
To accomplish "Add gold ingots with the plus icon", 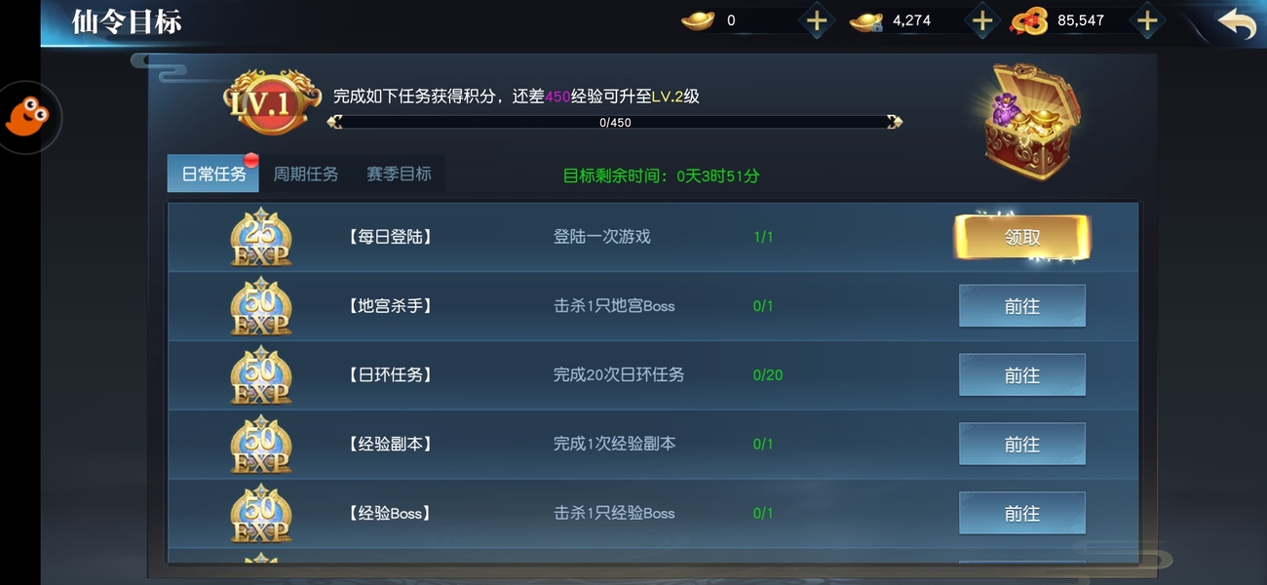I will 817,20.
